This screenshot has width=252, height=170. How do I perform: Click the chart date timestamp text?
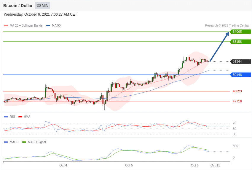40,14
